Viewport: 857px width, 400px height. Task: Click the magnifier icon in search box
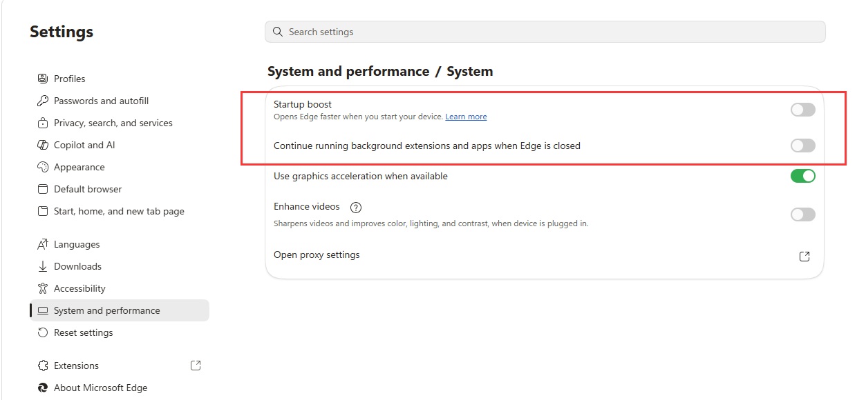[x=278, y=32]
